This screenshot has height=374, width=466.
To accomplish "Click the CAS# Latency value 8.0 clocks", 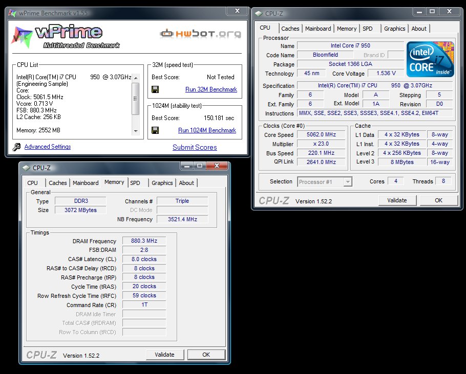I will [x=144, y=259].
